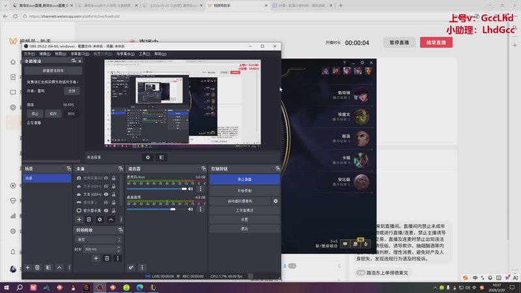Remove the selected source with the trash icon
The width and height of the screenshot is (521, 293).
tap(89, 219)
